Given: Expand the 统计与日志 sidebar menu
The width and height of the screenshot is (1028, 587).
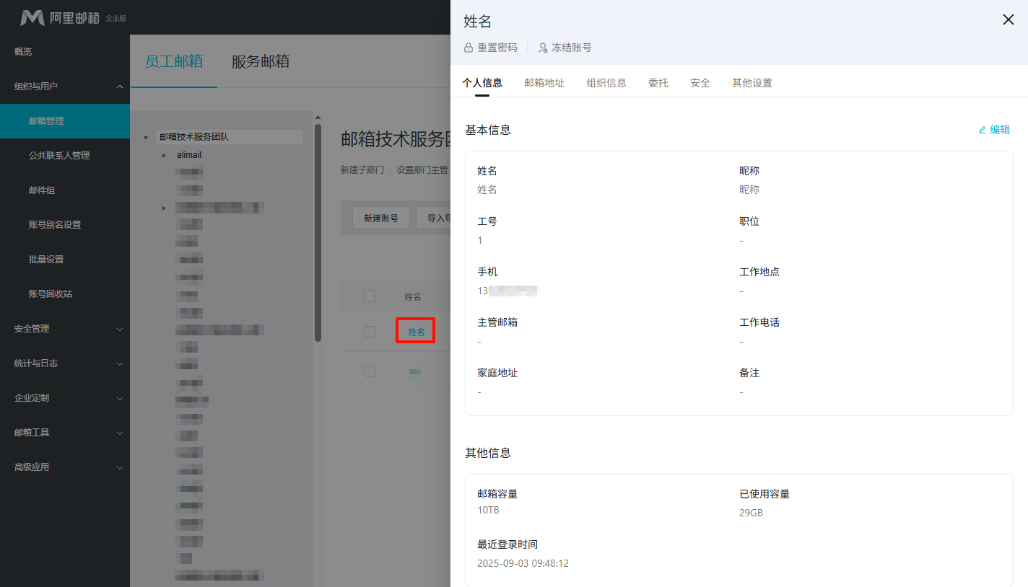Looking at the screenshot, I should click(120, 363).
